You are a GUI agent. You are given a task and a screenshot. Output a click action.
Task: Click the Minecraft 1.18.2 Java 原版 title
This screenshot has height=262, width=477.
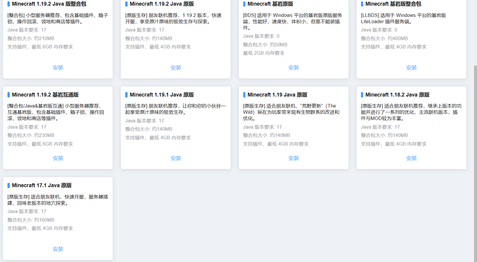tap(397, 95)
